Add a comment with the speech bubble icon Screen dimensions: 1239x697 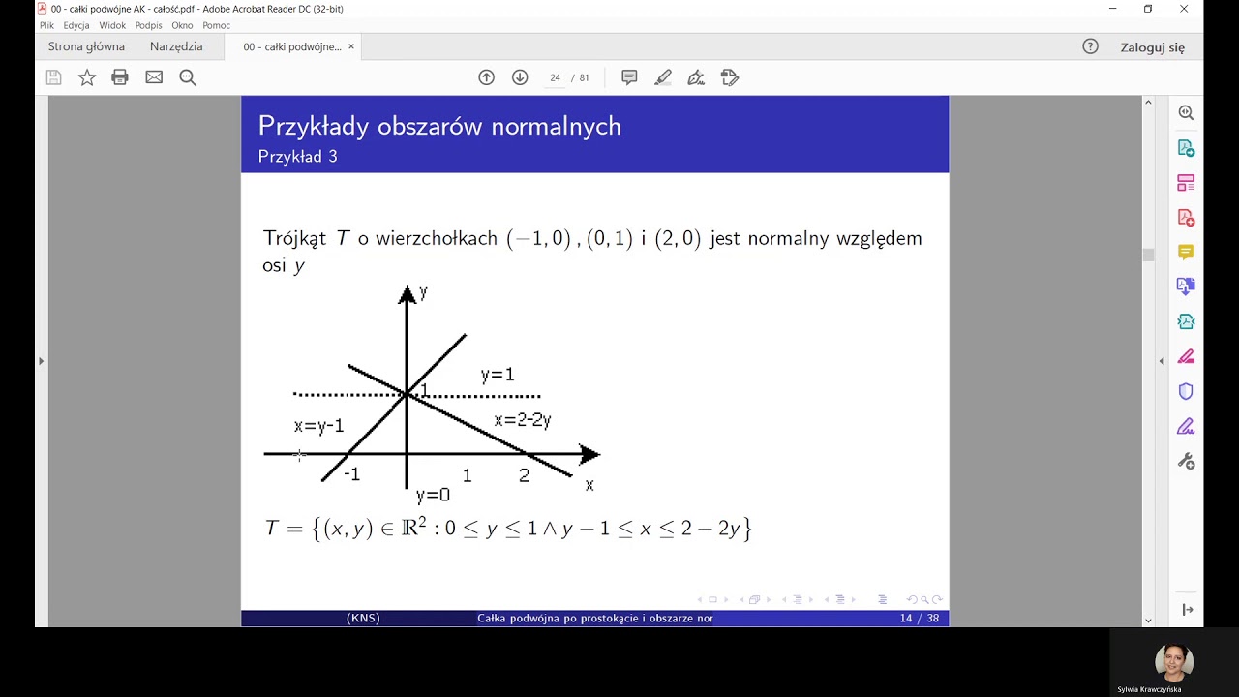tap(629, 77)
